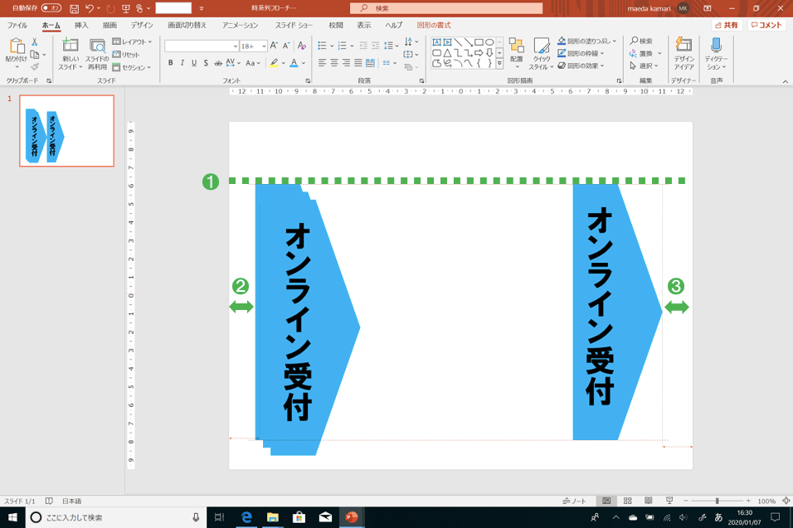This screenshot has width=793, height=528.
Task: Open the ファイル file tab
Action: tap(17, 25)
